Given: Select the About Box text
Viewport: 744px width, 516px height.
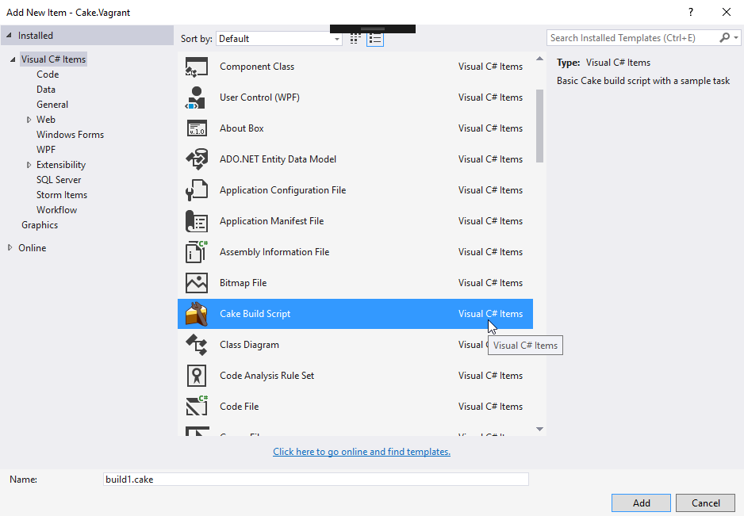Looking at the screenshot, I should point(241,128).
